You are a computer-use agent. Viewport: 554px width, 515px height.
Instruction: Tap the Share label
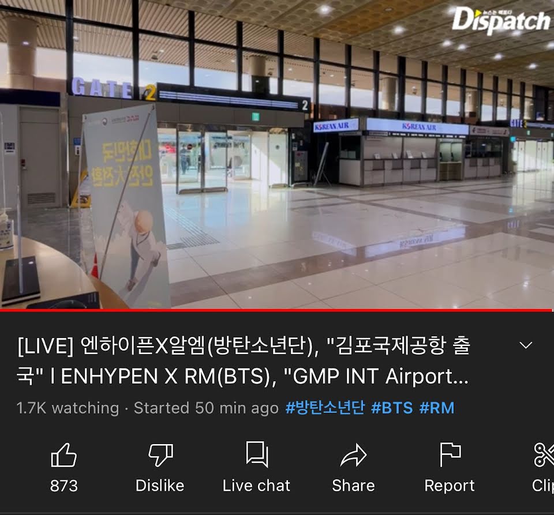coord(353,486)
